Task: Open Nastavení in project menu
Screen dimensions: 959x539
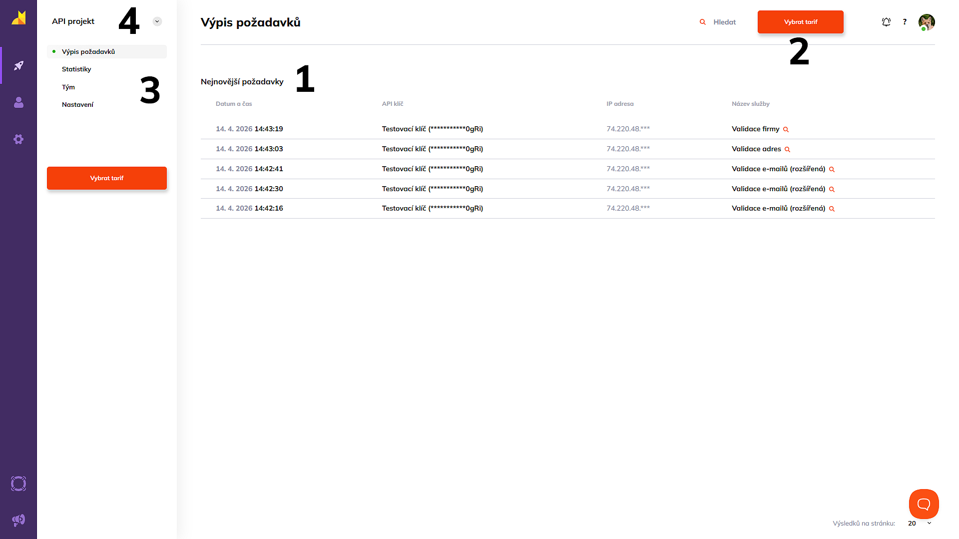Action: pyautogui.click(x=77, y=105)
